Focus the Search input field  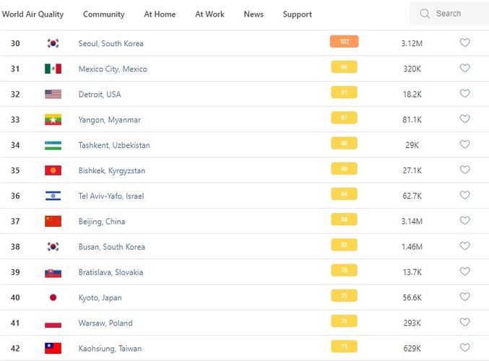pos(455,14)
